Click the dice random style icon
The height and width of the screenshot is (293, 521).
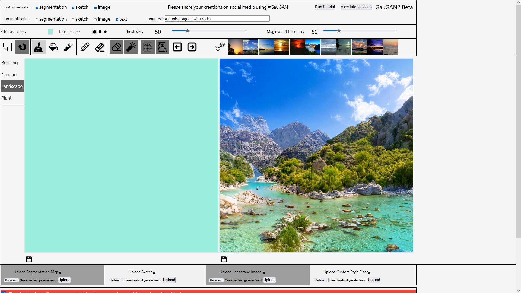[x=220, y=47]
